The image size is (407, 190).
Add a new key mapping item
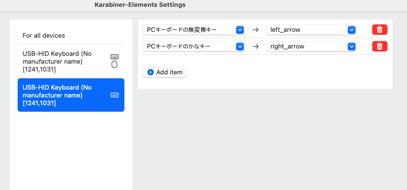165,72
